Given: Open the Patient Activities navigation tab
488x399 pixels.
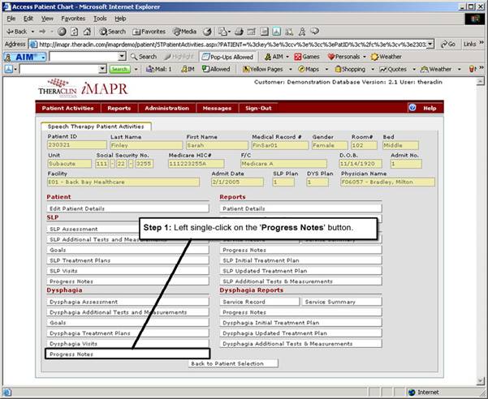Looking at the screenshot, I should click(x=68, y=108).
